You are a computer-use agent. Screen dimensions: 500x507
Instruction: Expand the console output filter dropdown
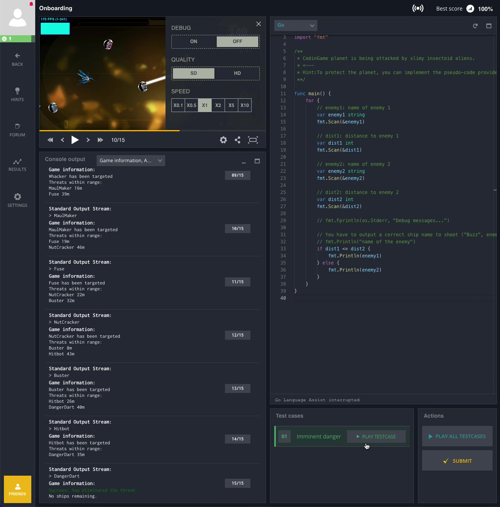pos(131,161)
